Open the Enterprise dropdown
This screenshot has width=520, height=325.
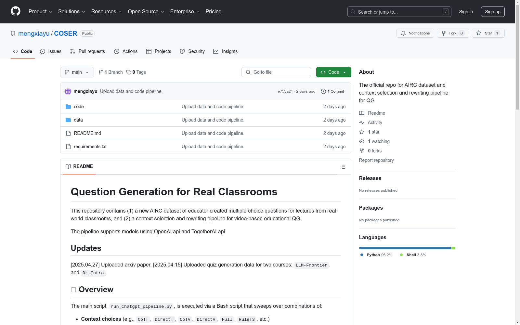[x=185, y=11]
